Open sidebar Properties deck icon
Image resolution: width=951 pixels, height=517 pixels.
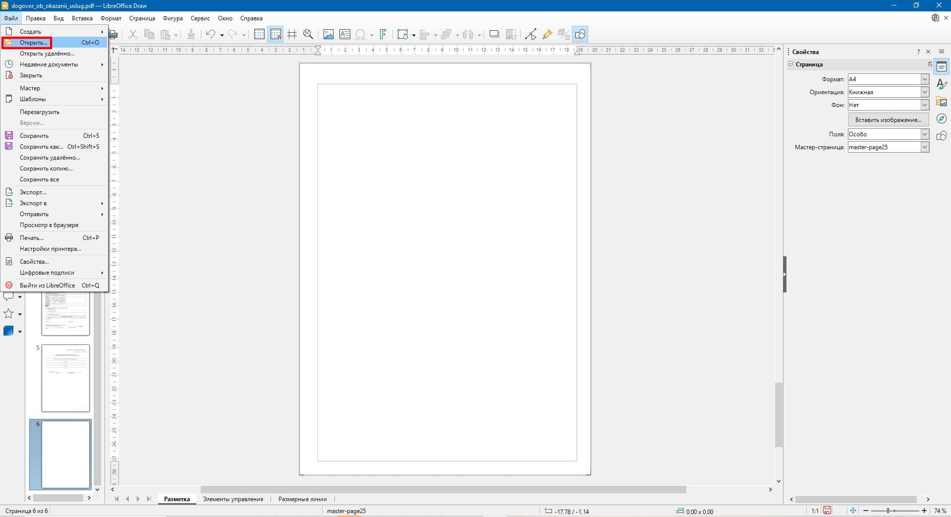click(942, 67)
